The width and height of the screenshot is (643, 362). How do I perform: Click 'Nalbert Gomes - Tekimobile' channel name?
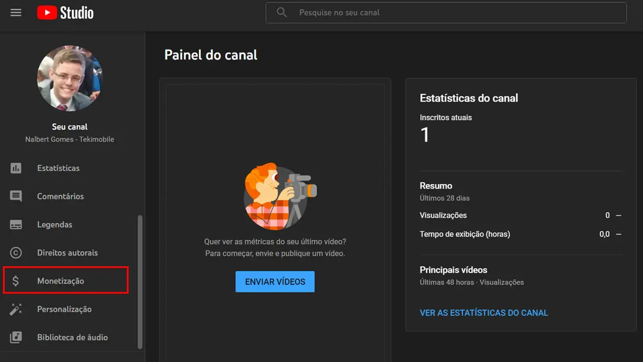point(70,139)
